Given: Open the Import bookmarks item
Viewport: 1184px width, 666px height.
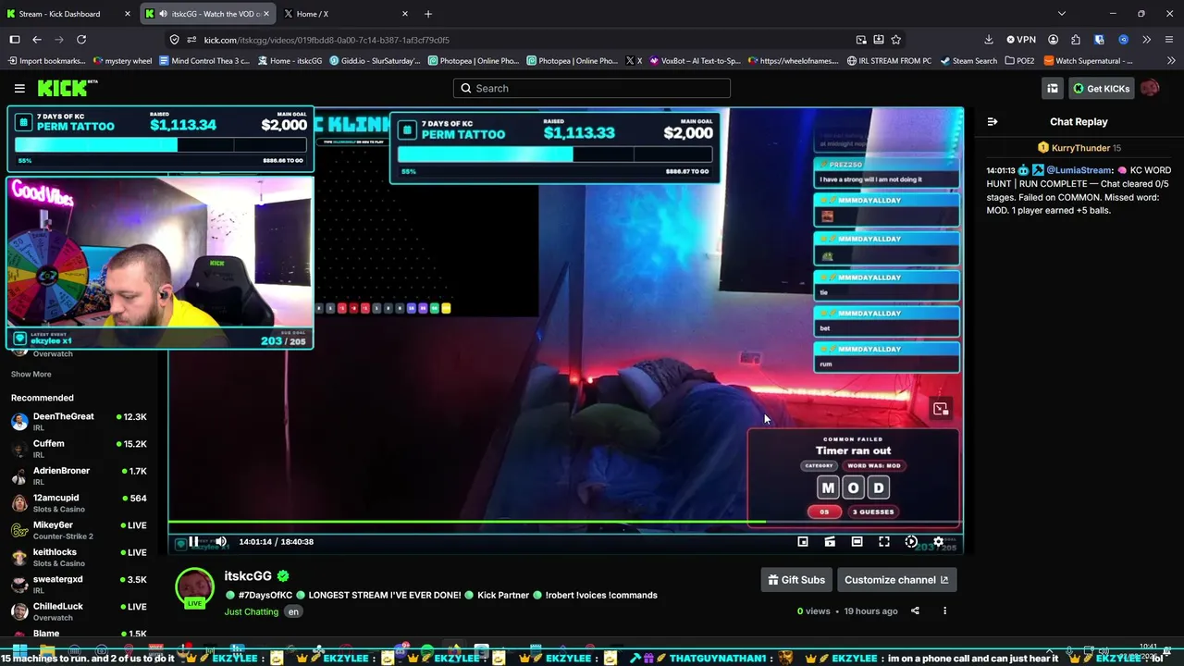Looking at the screenshot, I should [47, 61].
